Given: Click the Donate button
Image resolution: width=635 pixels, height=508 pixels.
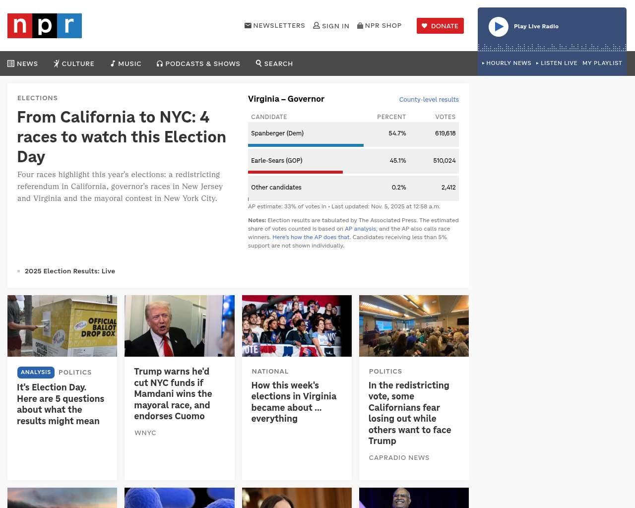Looking at the screenshot, I should click(440, 26).
